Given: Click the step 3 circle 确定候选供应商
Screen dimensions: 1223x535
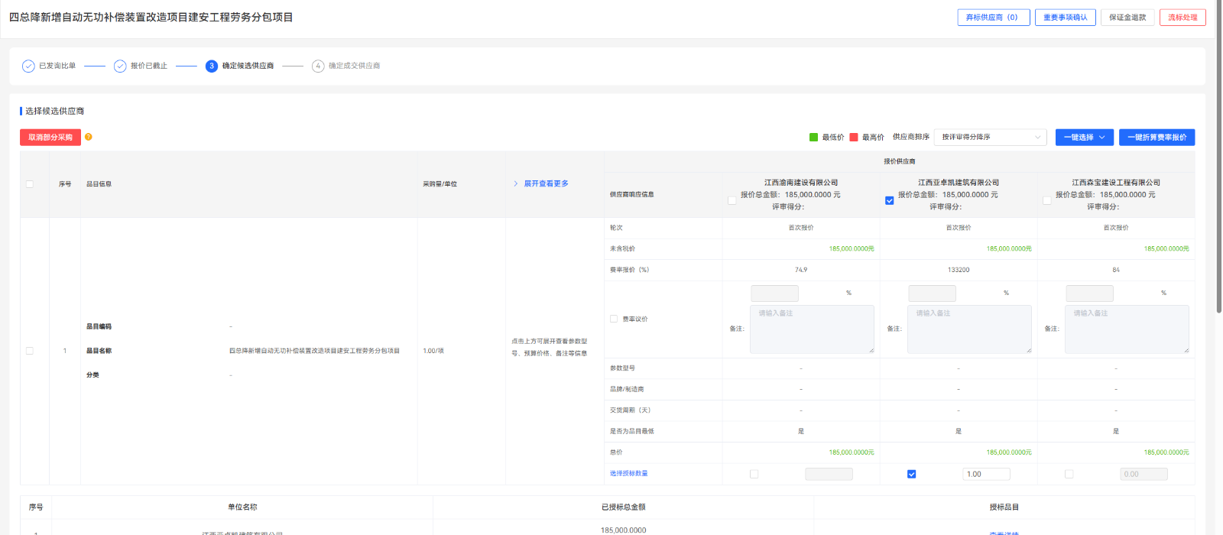Looking at the screenshot, I should (x=212, y=66).
